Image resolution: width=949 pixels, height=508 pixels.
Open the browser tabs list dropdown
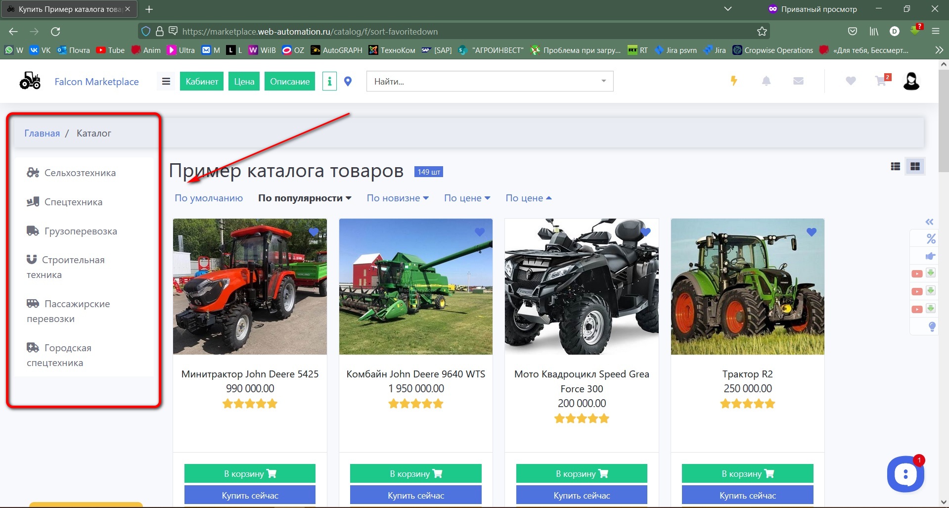(x=727, y=9)
